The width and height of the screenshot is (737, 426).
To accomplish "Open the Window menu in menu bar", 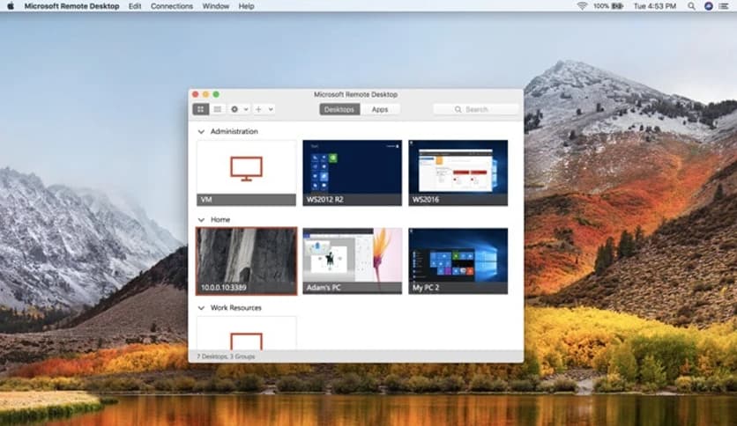I will coord(215,6).
